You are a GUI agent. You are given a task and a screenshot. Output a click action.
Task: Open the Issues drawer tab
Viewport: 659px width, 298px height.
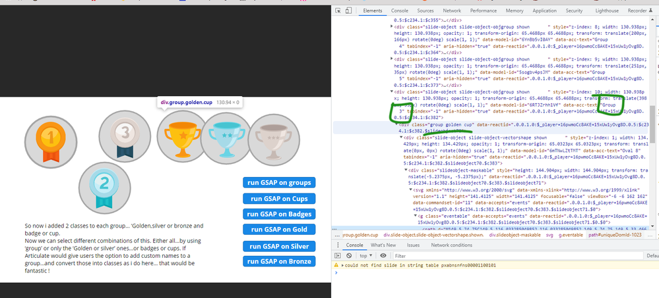click(x=413, y=245)
